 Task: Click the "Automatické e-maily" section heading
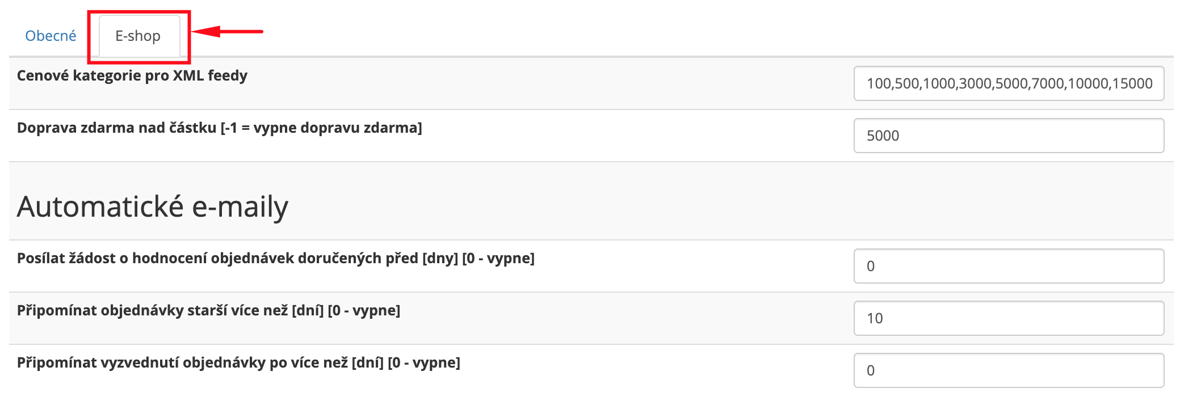coord(153,206)
